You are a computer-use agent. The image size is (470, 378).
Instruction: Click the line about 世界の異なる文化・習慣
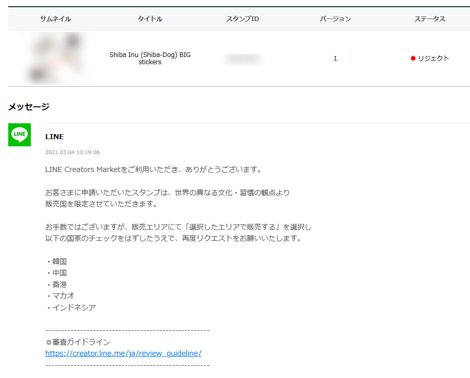tap(168, 193)
